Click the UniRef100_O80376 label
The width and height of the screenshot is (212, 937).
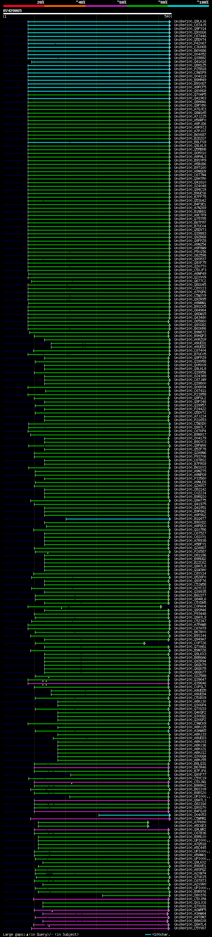pos(190,895)
